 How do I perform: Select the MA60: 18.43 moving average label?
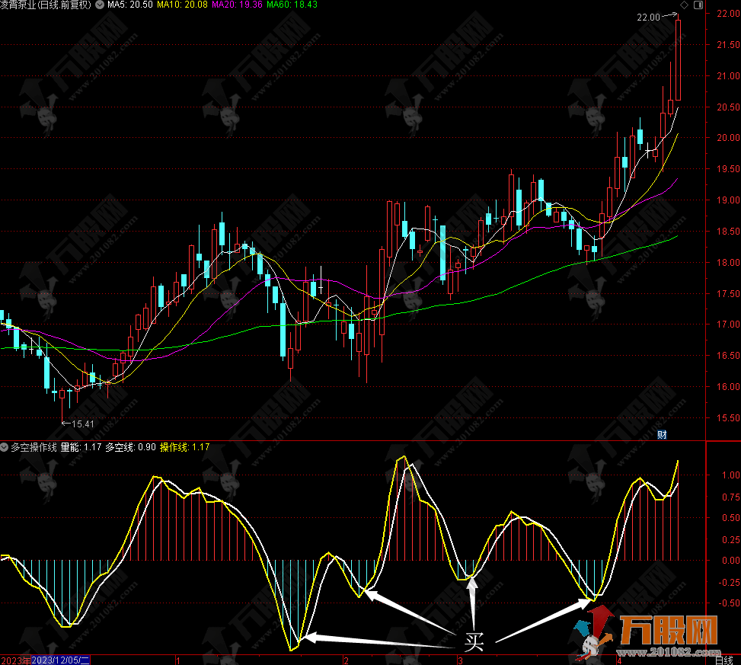click(x=292, y=5)
